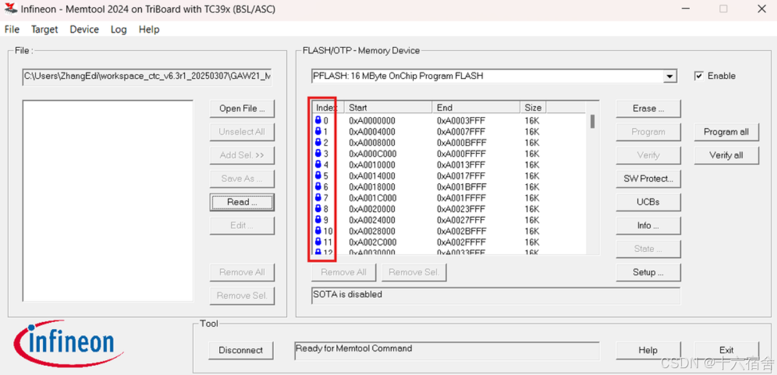Viewport: 777px width, 375px height.
Task: Open the File menu
Action: click(12, 29)
